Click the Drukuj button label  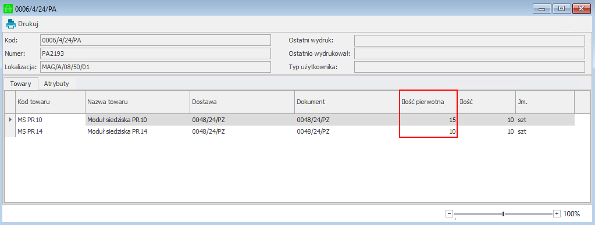coord(28,24)
